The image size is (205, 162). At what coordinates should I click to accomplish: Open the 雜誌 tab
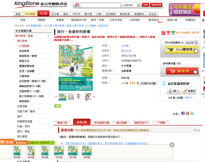(x=66, y=14)
